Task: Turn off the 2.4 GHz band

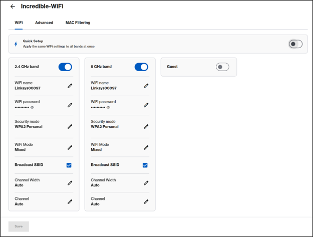Action: 65,67
